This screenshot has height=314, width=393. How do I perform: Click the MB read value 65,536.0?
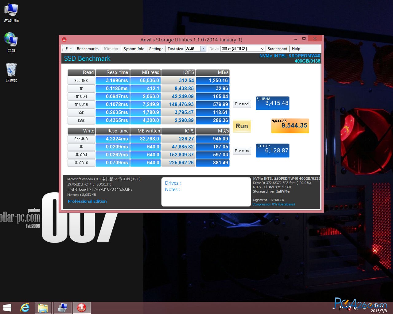[x=146, y=81]
